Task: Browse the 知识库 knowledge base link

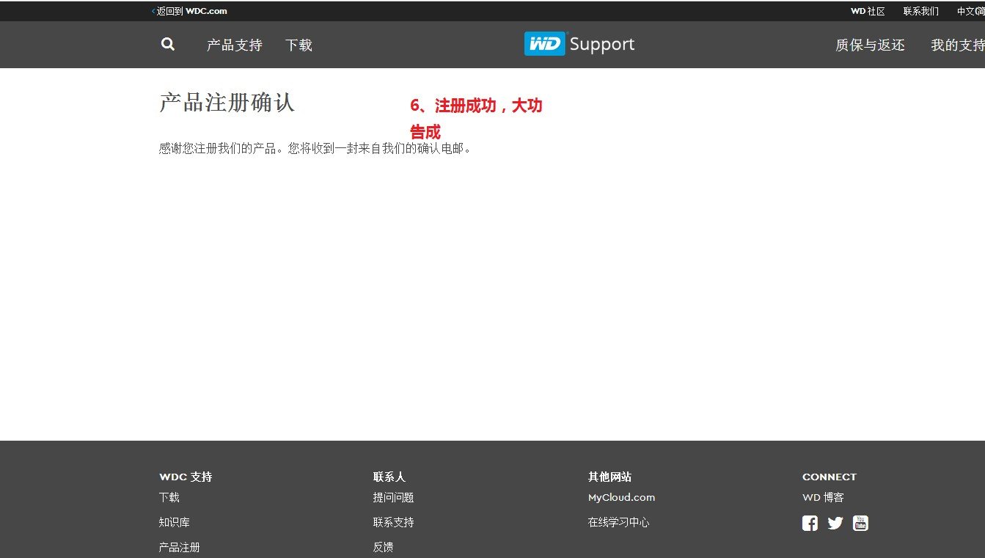Action: click(x=175, y=522)
